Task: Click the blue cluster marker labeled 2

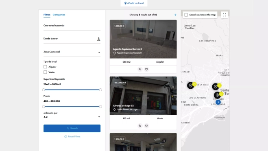Action: pos(218,102)
